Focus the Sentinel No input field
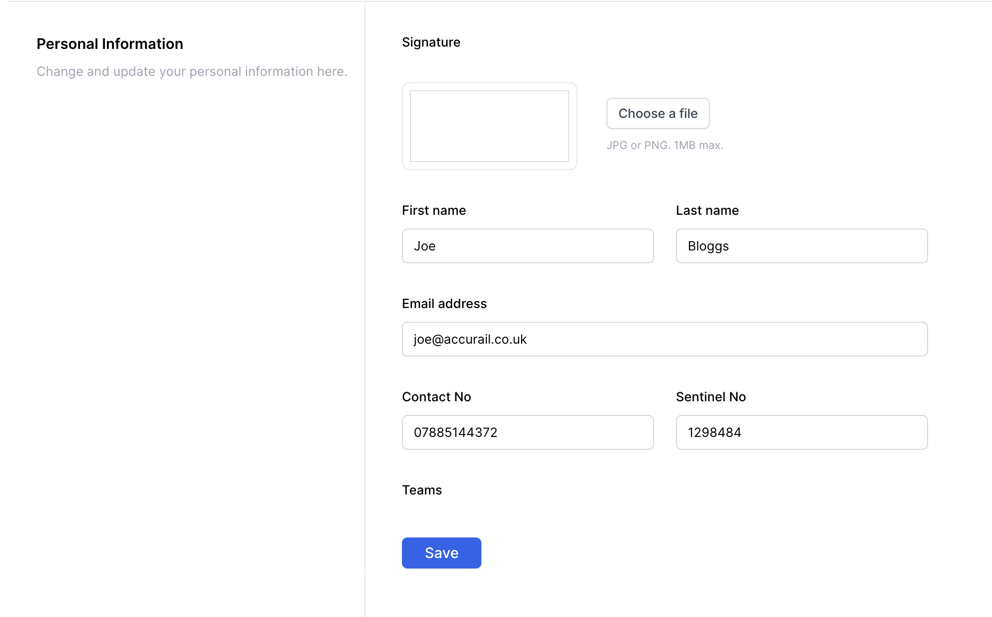 coord(802,432)
